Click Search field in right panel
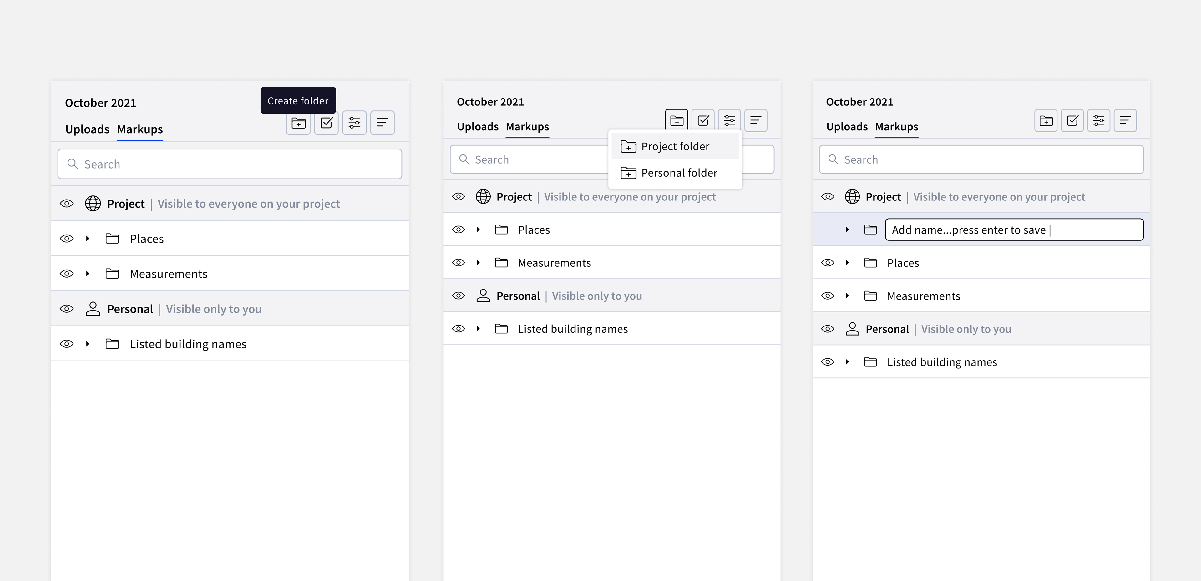1201x581 pixels. coord(981,159)
